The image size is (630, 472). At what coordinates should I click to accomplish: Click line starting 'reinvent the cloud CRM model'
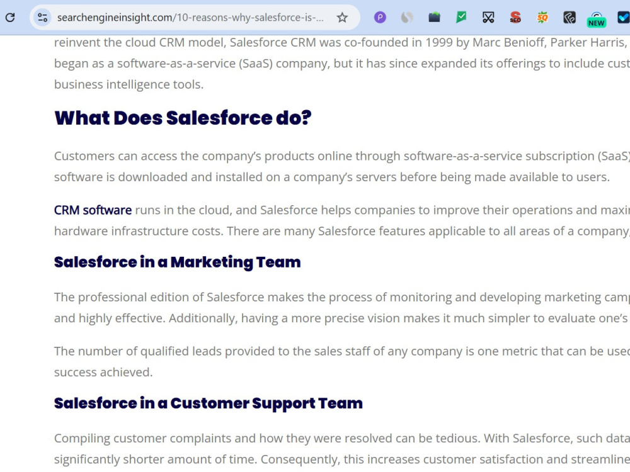click(x=342, y=42)
